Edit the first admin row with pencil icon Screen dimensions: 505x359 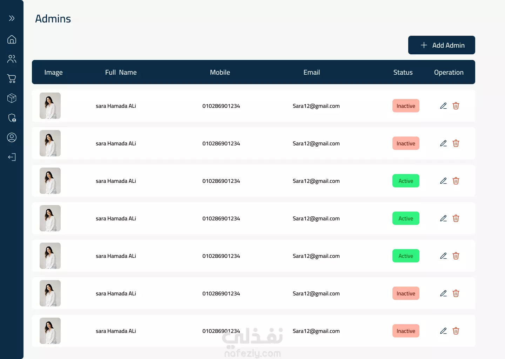[443, 106]
